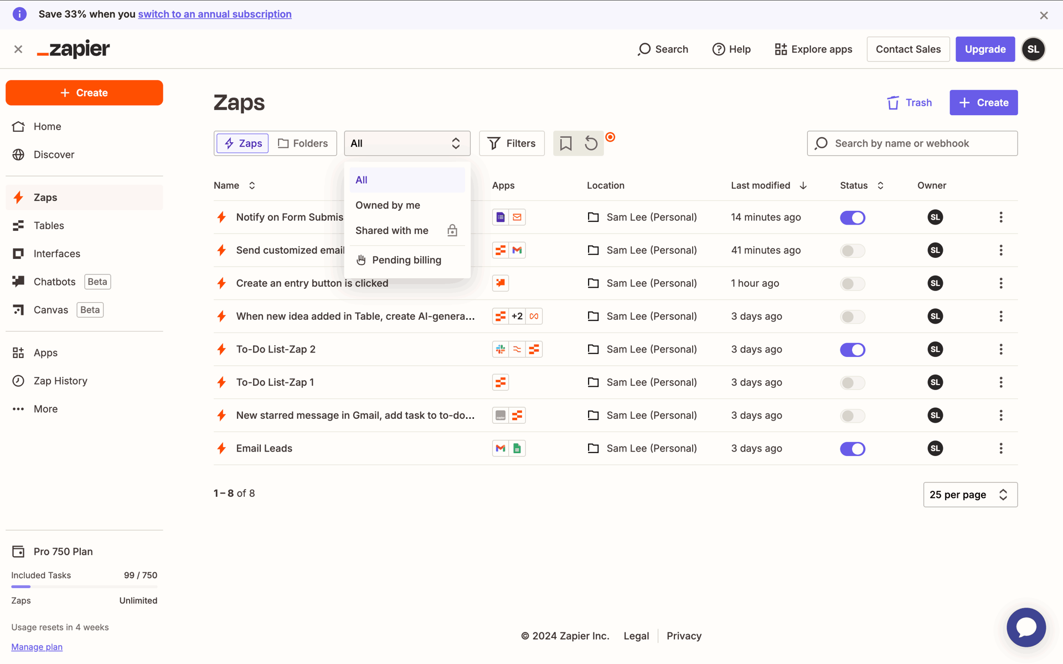Screen dimensions: 1063x664
Task: Open the bookmark saved views icon
Action: (x=565, y=143)
